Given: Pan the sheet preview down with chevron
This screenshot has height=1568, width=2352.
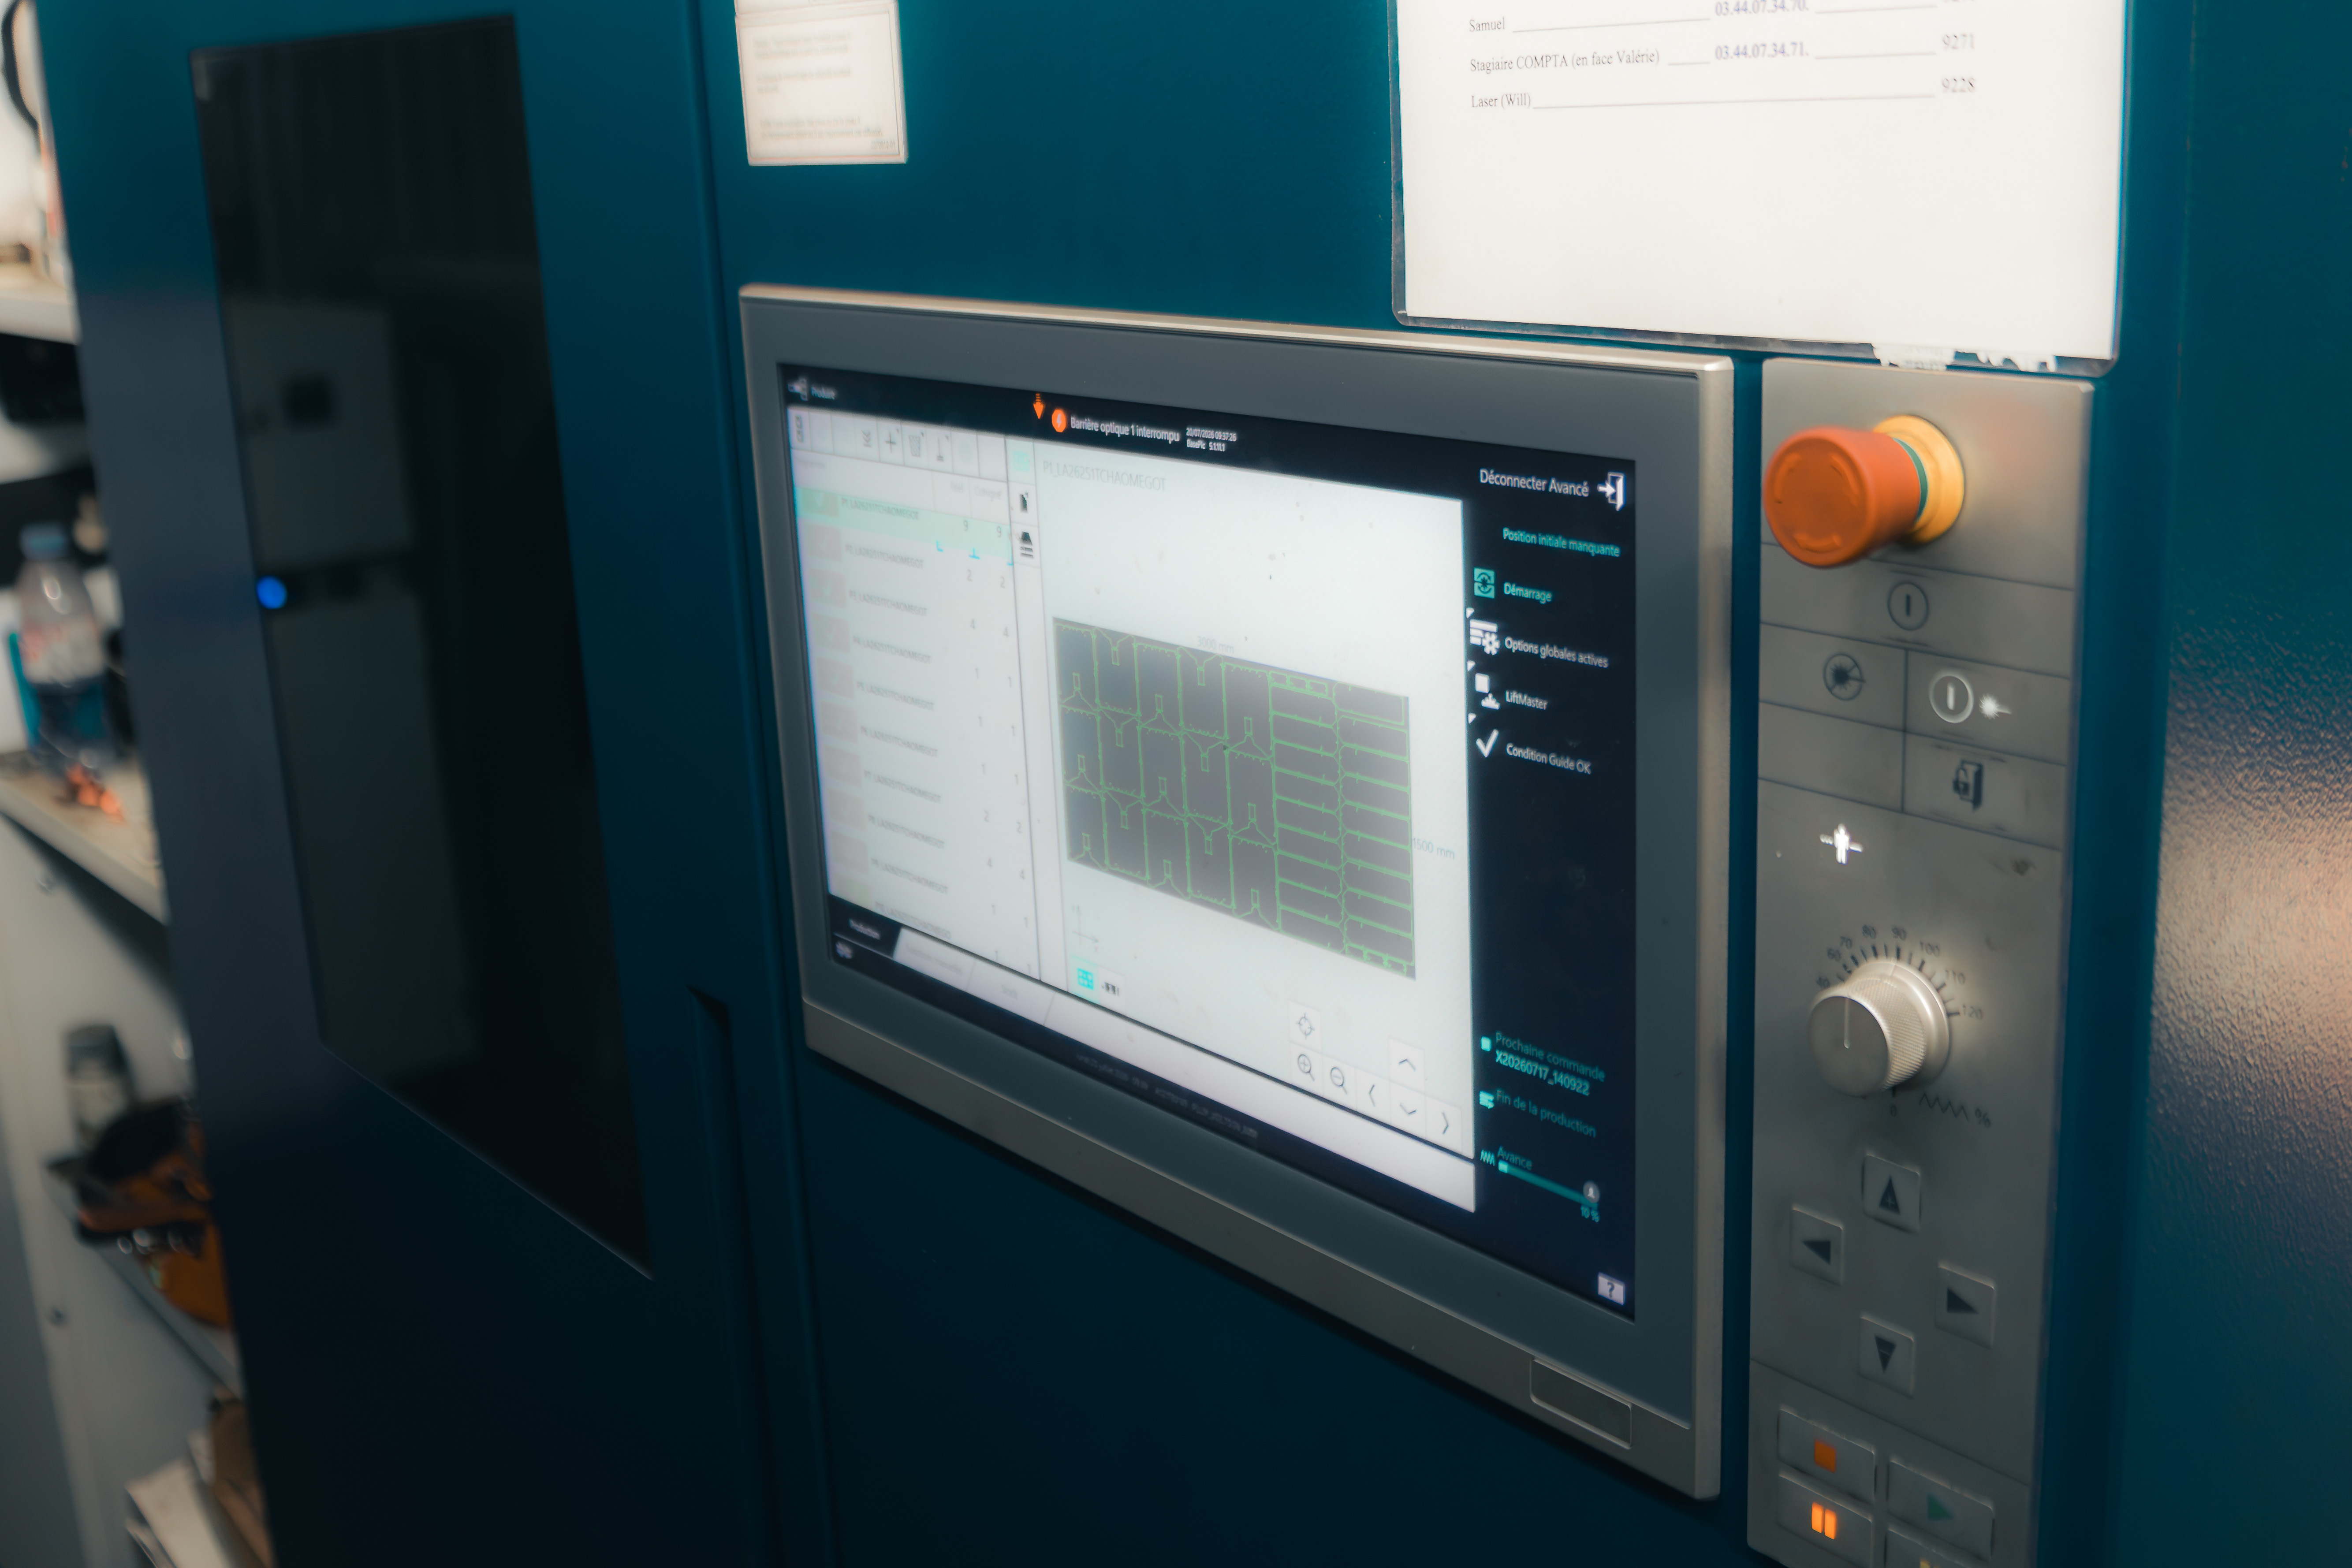Looking at the screenshot, I should [1408, 1109].
